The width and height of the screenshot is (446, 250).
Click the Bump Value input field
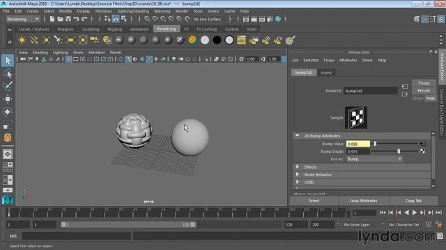point(357,144)
